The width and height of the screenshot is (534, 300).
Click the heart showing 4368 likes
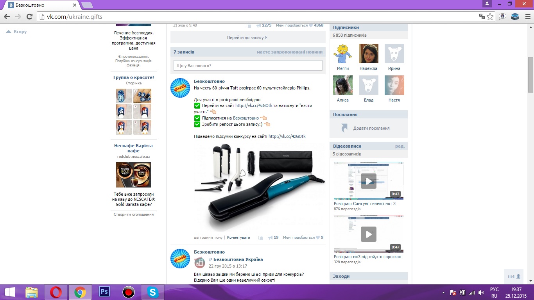(x=311, y=25)
